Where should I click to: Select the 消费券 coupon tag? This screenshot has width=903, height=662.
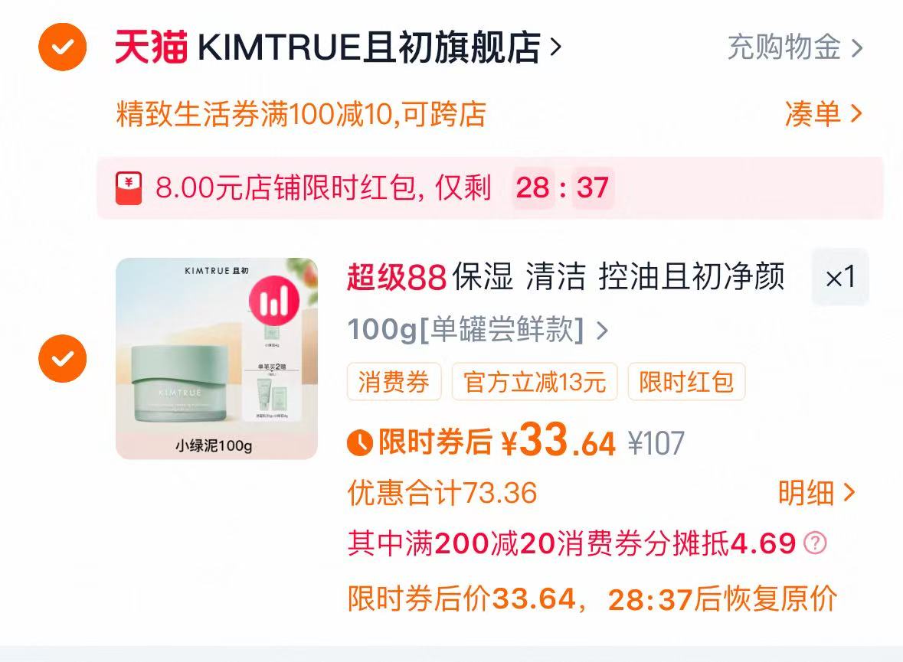click(394, 382)
